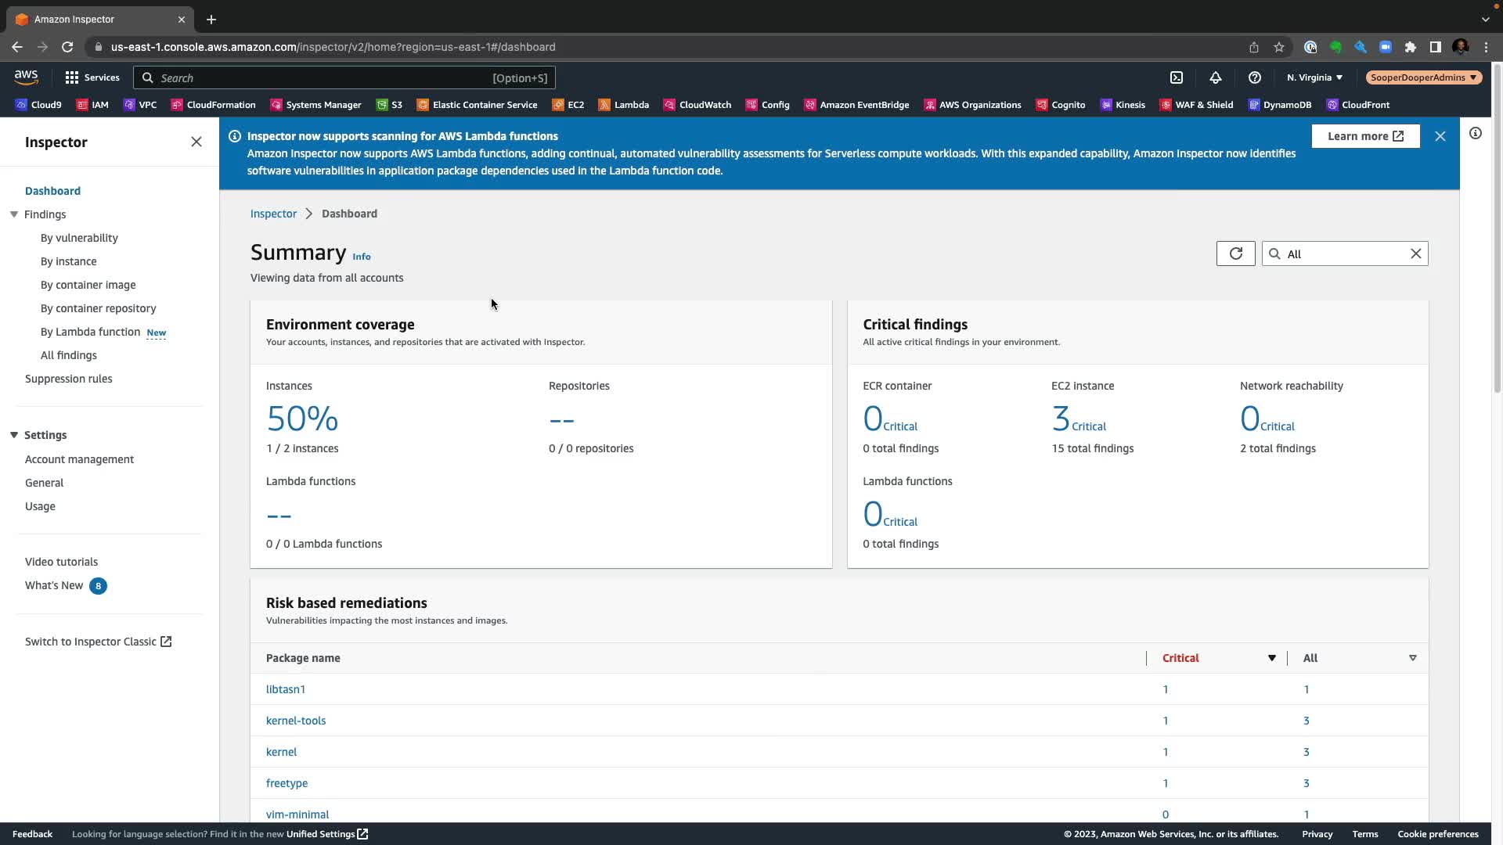Open the SooperDooperAdmins account menu

[1423, 77]
